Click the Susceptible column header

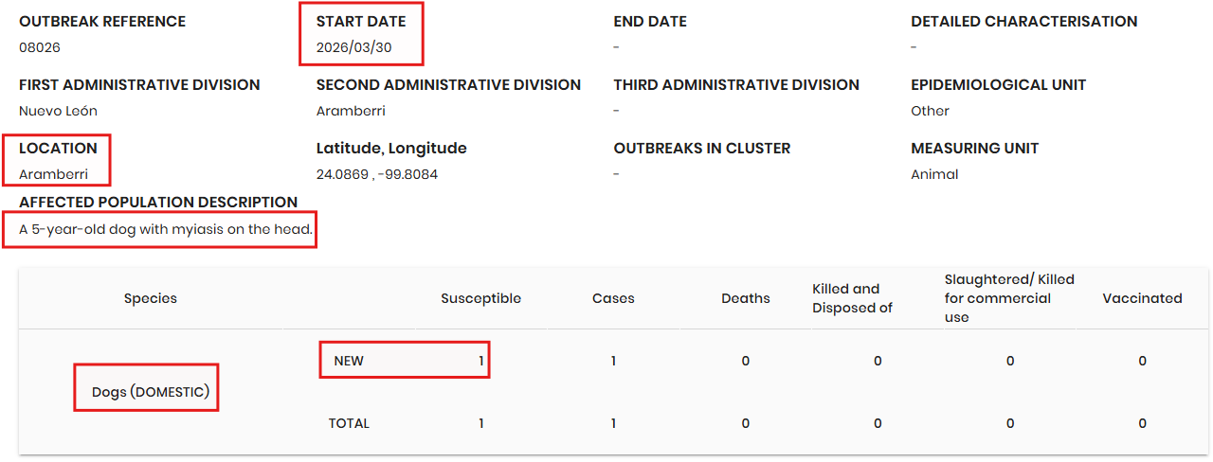click(481, 298)
